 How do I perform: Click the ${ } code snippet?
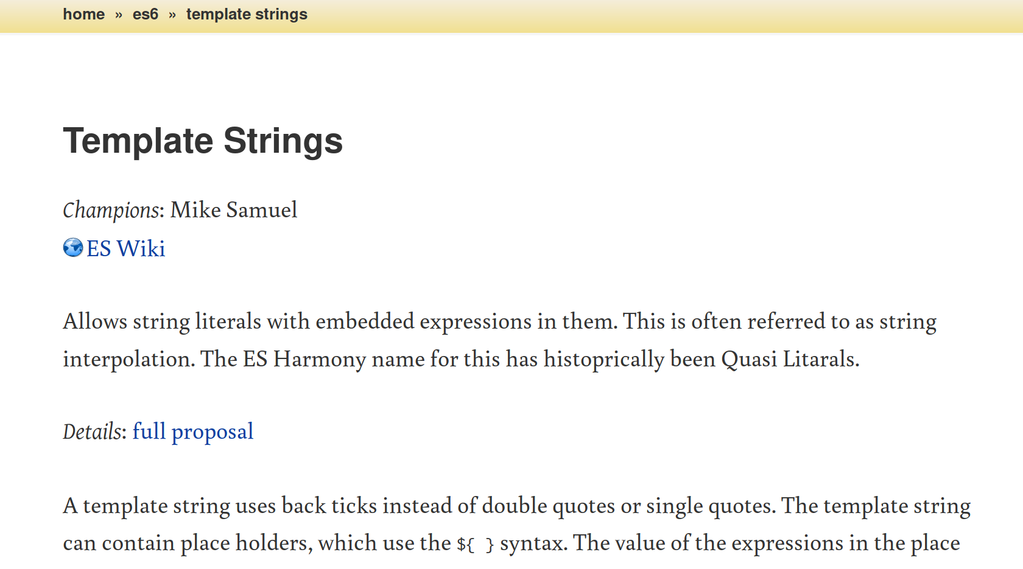pos(475,543)
